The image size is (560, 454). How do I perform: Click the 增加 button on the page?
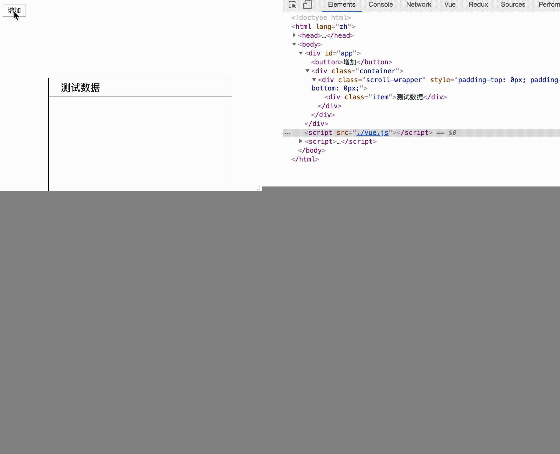point(14,11)
